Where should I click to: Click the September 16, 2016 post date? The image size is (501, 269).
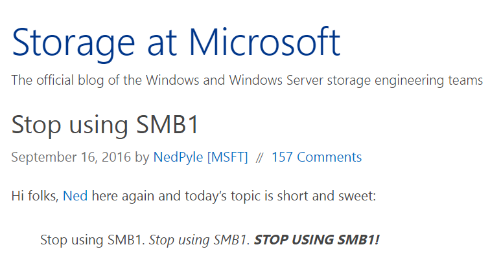pyautogui.click(x=71, y=157)
